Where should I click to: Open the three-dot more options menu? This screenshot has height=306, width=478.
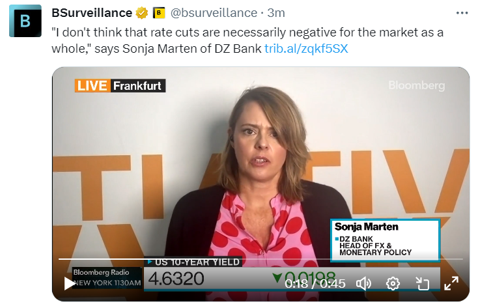462,13
